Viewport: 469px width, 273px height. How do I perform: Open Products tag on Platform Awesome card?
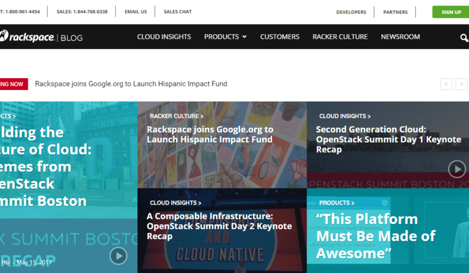(x=336, y=203)
